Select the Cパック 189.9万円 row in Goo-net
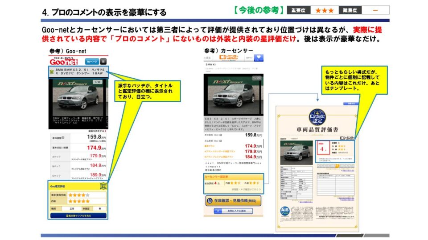The width and height of the screenshot is (428, 240). (78, 176)
